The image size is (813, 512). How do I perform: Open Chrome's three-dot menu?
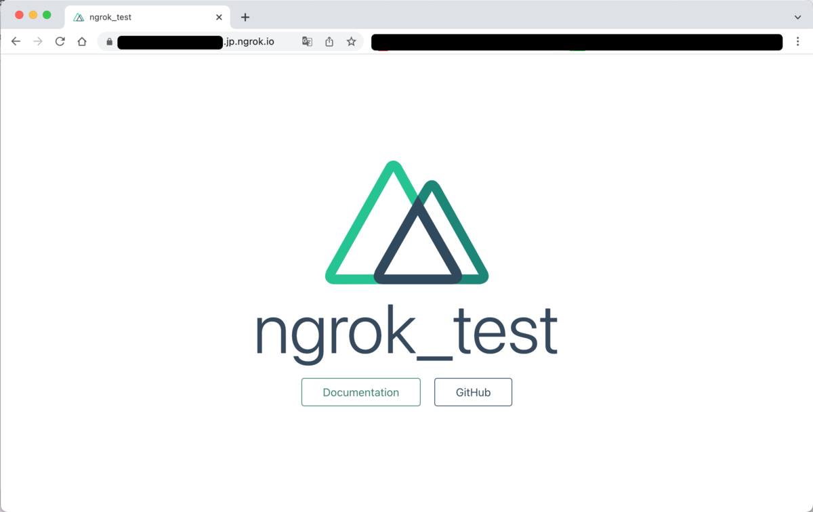pos(798,41)
